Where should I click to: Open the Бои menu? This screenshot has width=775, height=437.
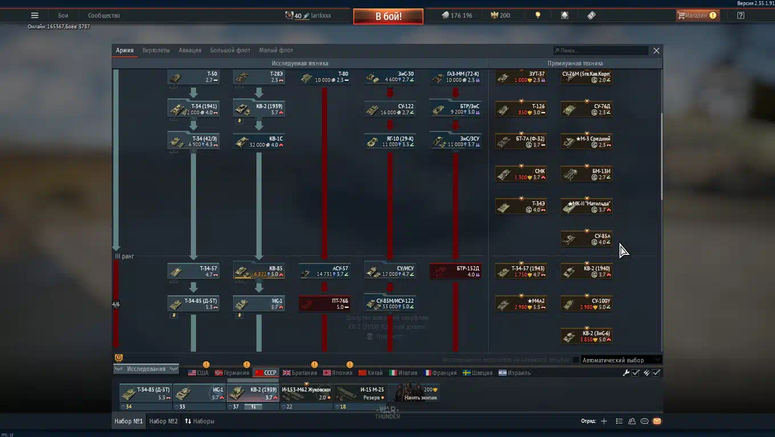click(63, 15)
